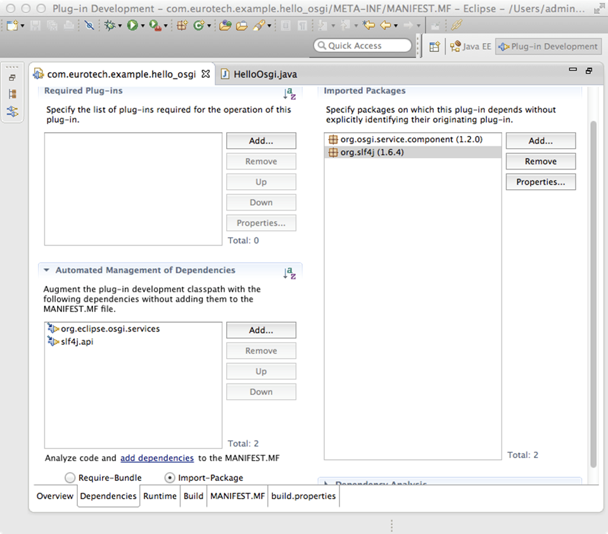Open the Runtime tab
This screenshot has width=608, height=534.
click(160, 496)
